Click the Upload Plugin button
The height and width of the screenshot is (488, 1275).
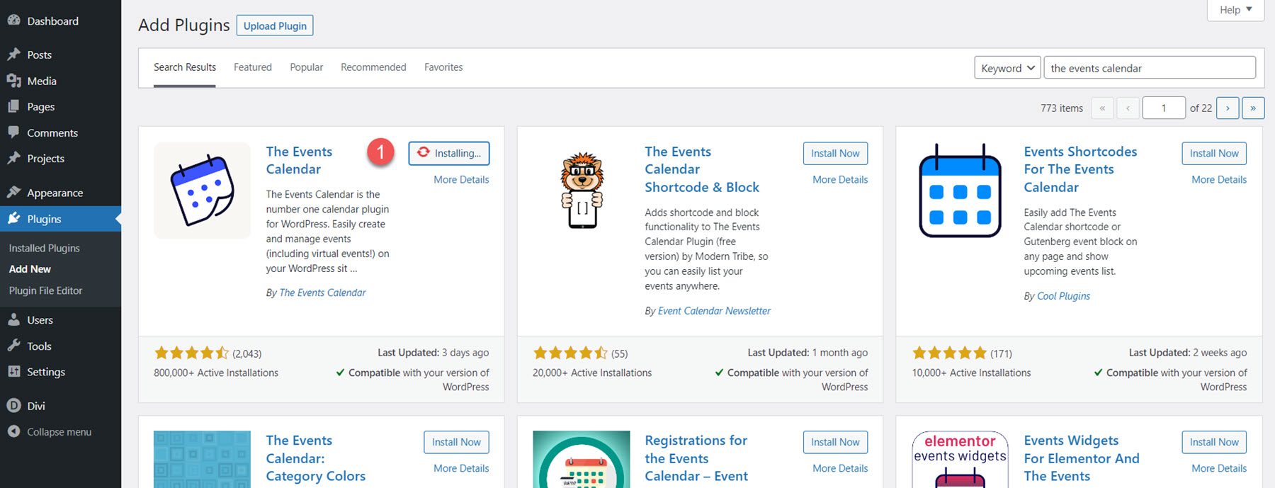pyautogui.click(x=274, y=25)
